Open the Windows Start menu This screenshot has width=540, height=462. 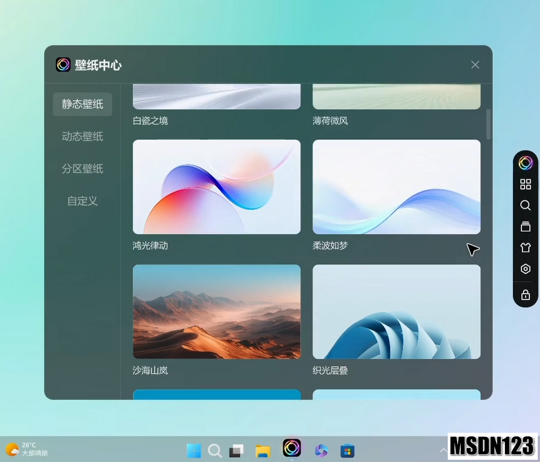194,450
